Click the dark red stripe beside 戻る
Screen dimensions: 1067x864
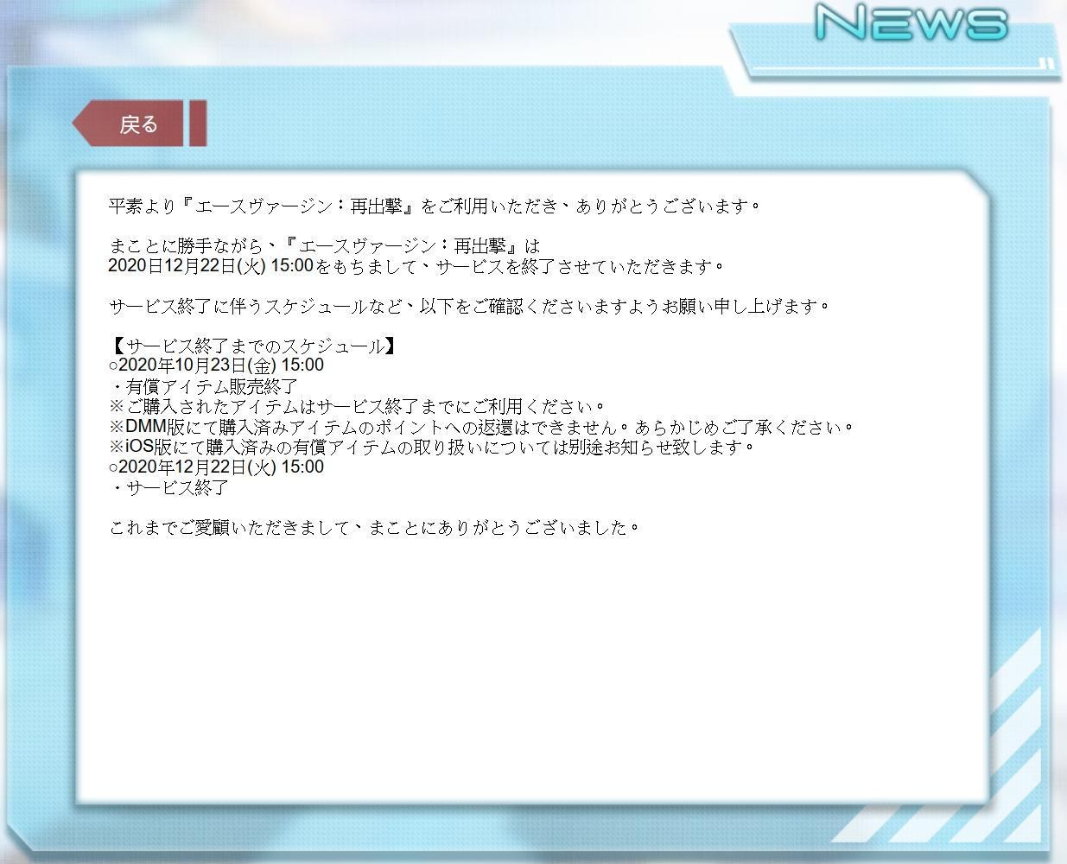pyautogui.click(x=197, y=124)
